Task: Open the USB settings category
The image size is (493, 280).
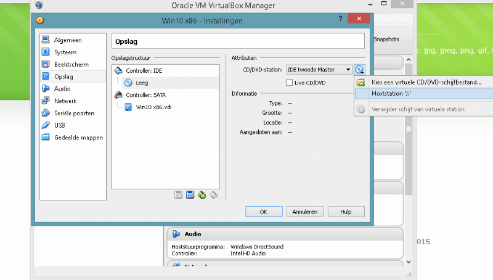Action: [59, 125]
